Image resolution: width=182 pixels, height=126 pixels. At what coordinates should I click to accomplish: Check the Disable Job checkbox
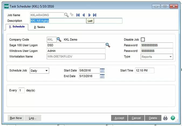(143, 40)
